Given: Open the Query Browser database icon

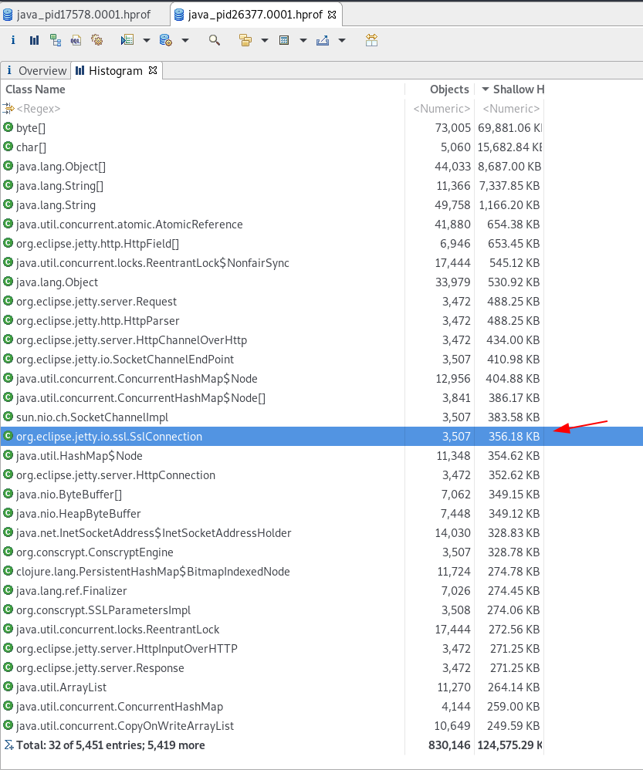Looking at the screenshot, I should [164, 39].
